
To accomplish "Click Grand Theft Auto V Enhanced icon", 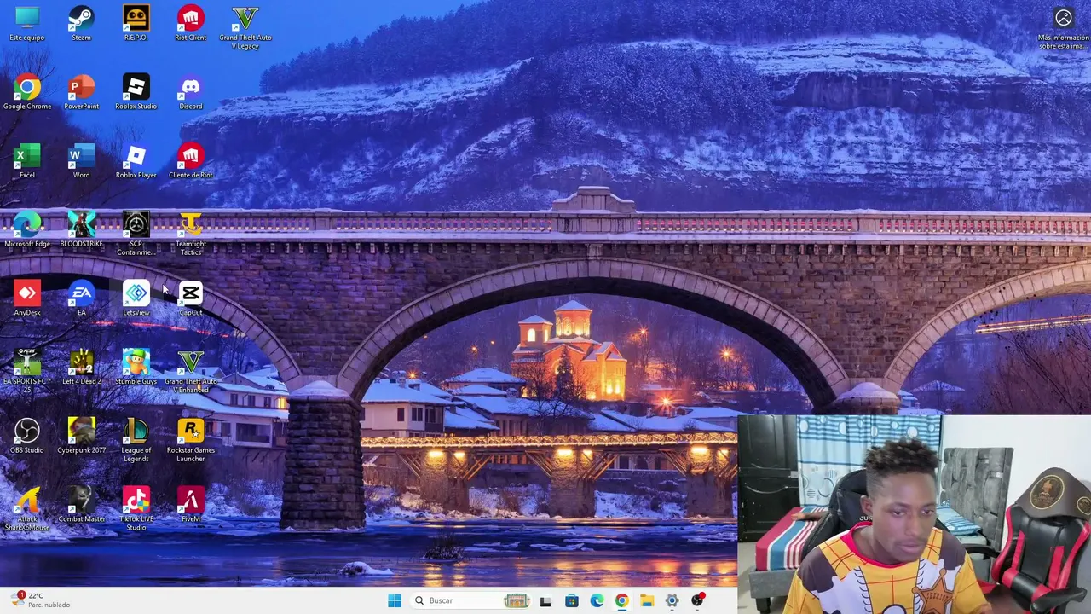I will tap(190, 372).
